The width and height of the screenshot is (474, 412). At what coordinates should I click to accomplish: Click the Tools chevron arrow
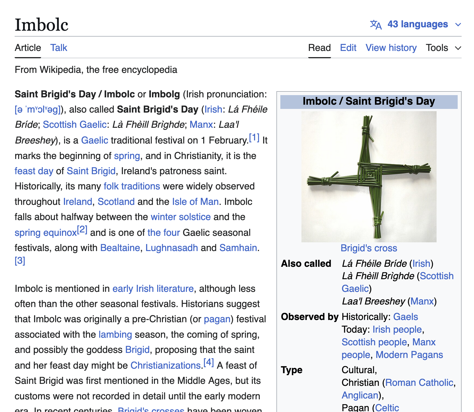458,48
